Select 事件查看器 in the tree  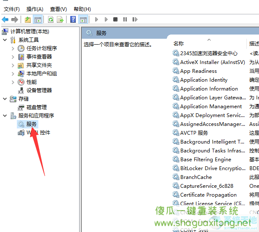[39, 57]
